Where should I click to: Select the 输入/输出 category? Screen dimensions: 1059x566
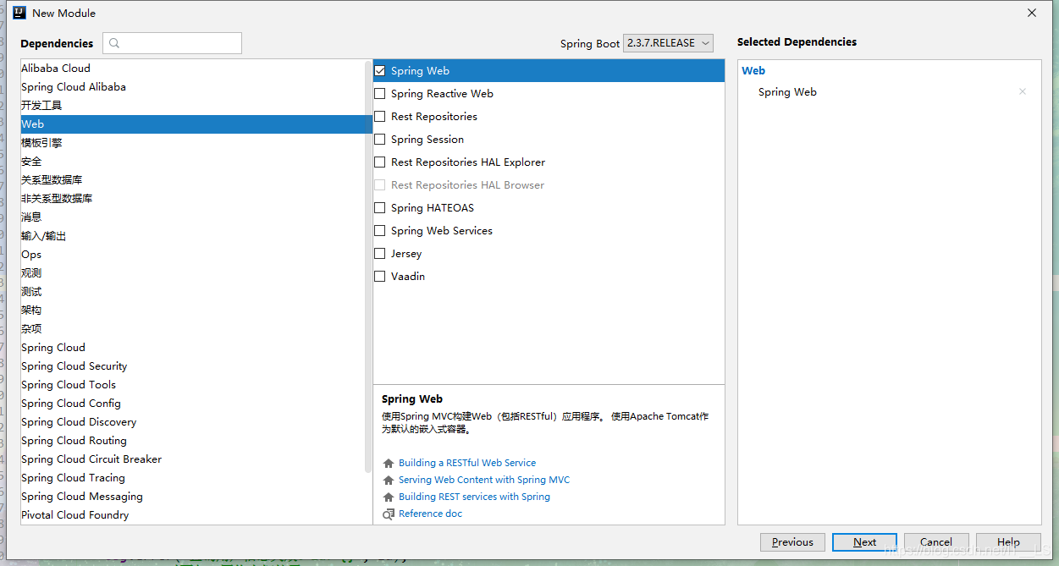tap(193, 236)
